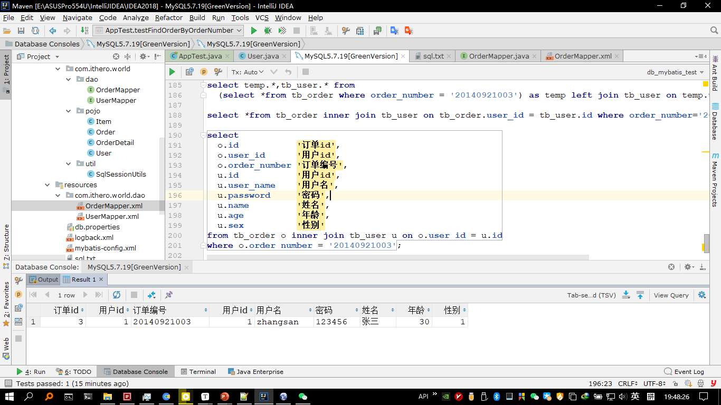Click the compare data icon in result toolbar
This screenshot has width=721, height=405.
(x=151, y=295)
